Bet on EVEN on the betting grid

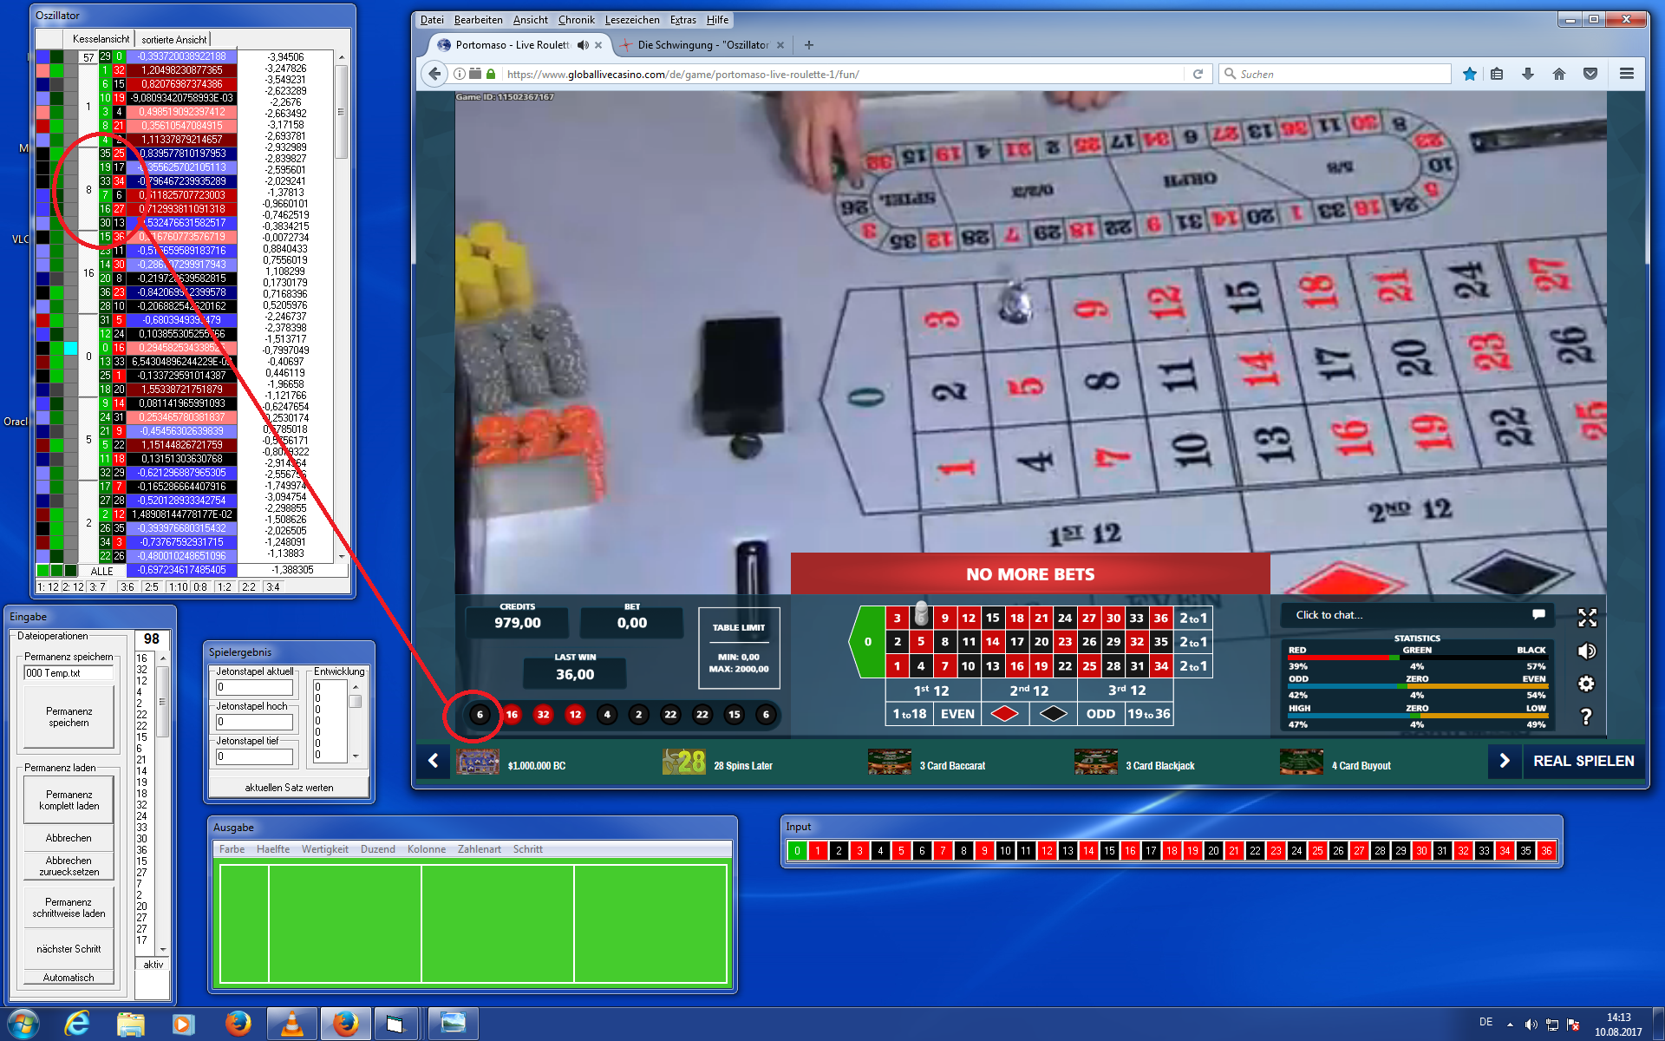point(957,714)
